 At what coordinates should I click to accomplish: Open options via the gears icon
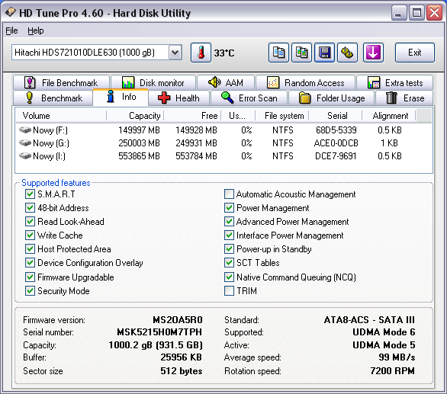(x=347, y=53)
